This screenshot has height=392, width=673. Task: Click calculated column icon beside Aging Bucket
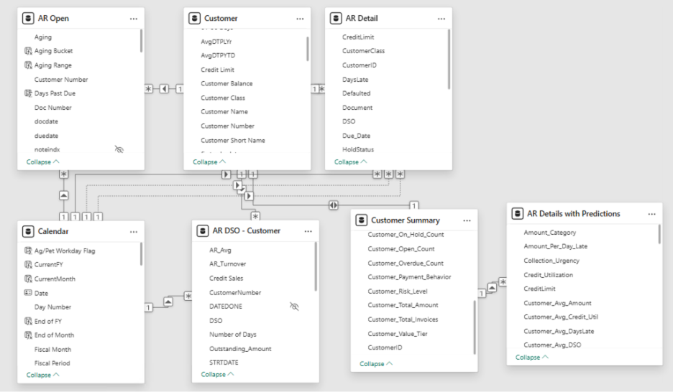tap(28, 51)
